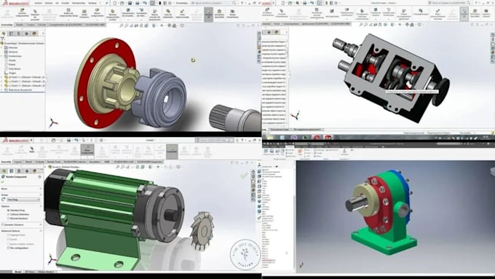This screenshot has width=495, height=279.
Task: Open folder icon on the Windows taskbar
Action: click(271, 138)
